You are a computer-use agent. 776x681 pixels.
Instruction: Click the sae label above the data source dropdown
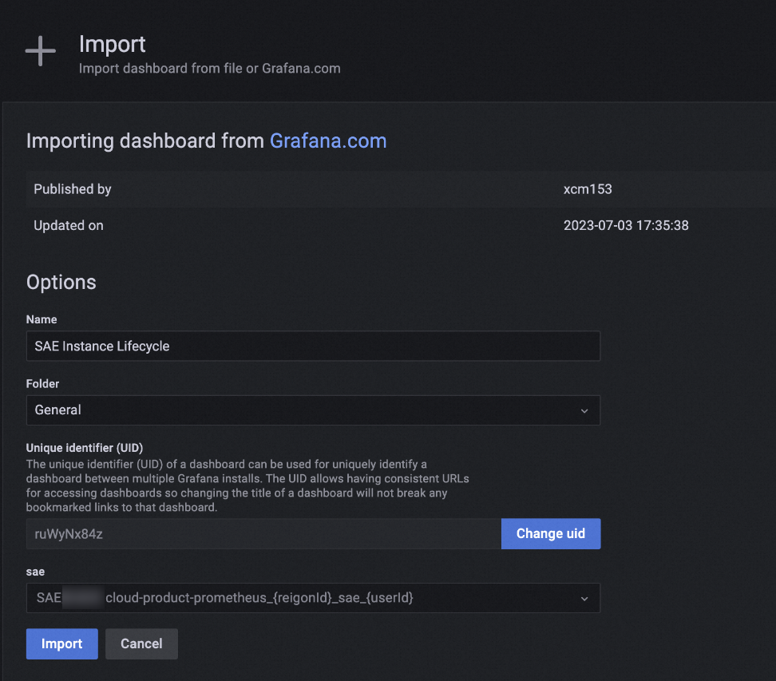click(35, 572)
